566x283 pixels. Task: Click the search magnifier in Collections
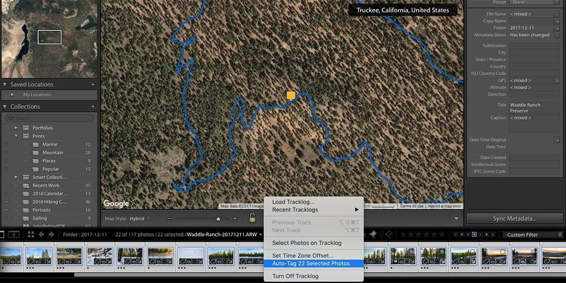point(10,118)
